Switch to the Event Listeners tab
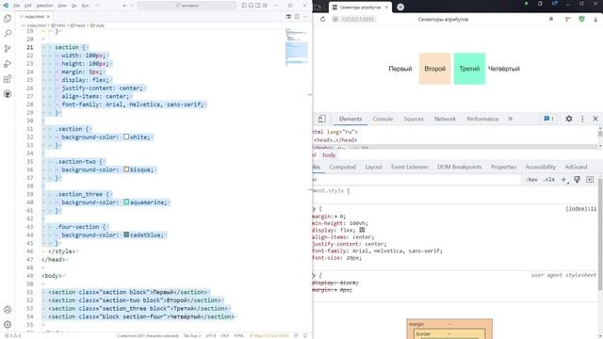Screen dimensions: 603x339 click(409, 167)
